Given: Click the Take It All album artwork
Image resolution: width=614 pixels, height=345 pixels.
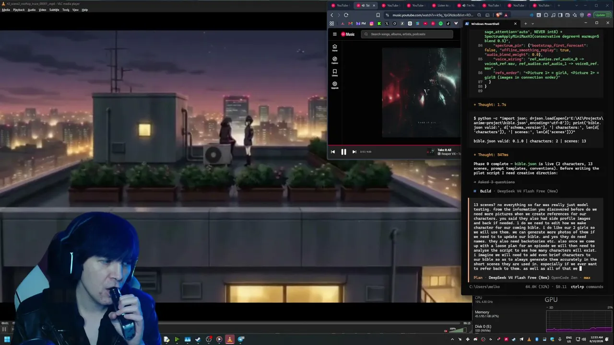Looking at the screenshot, I should point(421,92).
